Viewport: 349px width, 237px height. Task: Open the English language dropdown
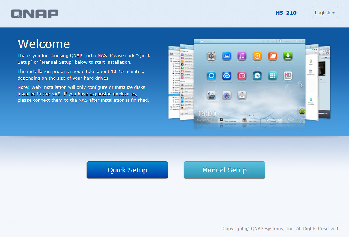pos(325,13)
